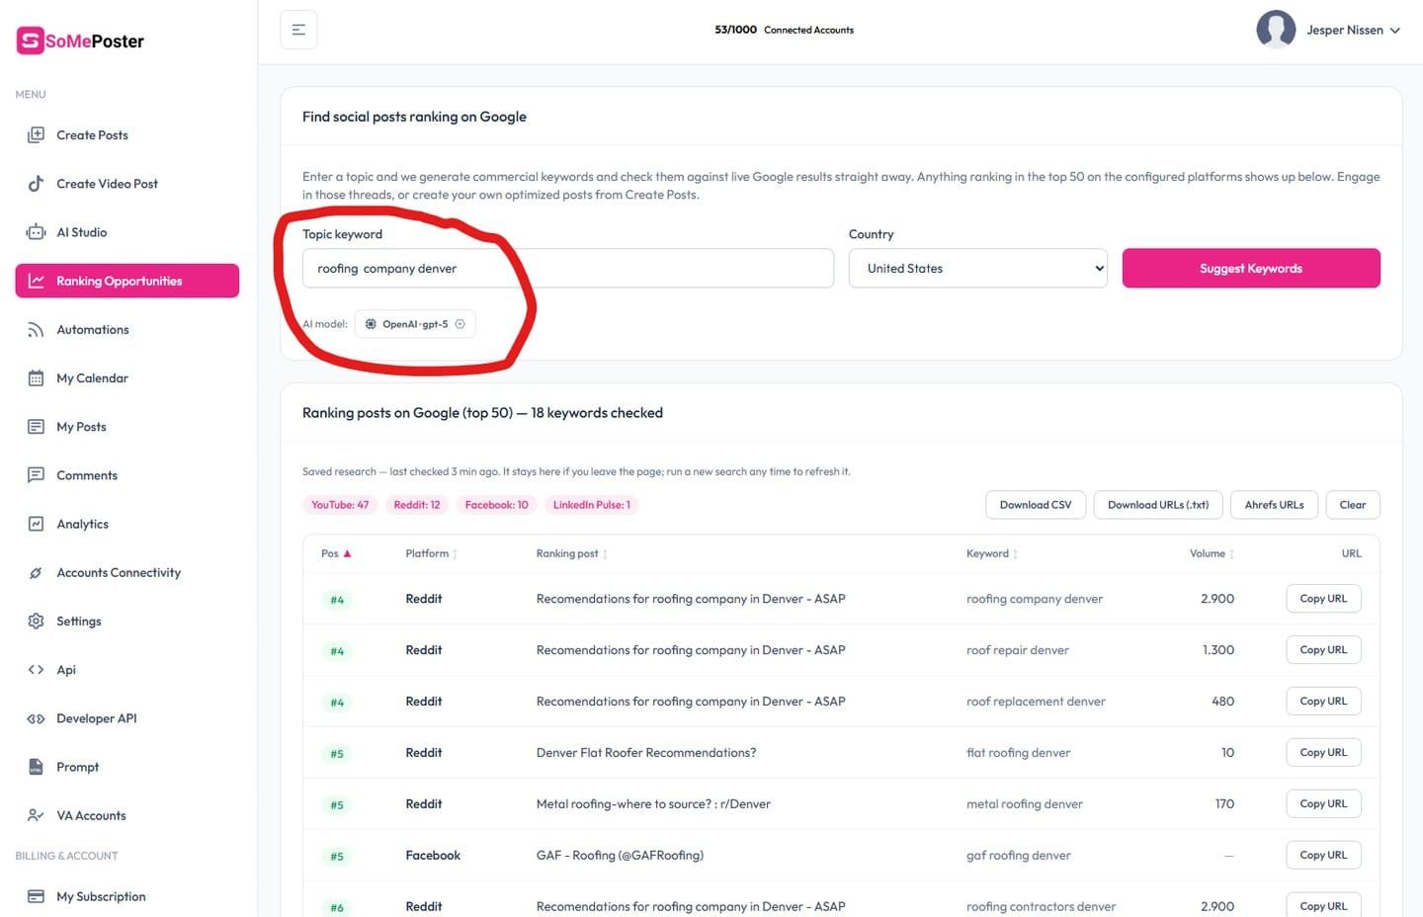Select Ranking Opportunities menu item
Screen dimensions: 1423x917
click(127, 281)
